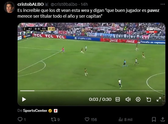Share the tweet
Viewport: 168px width, 124px height.
[163, 119]
